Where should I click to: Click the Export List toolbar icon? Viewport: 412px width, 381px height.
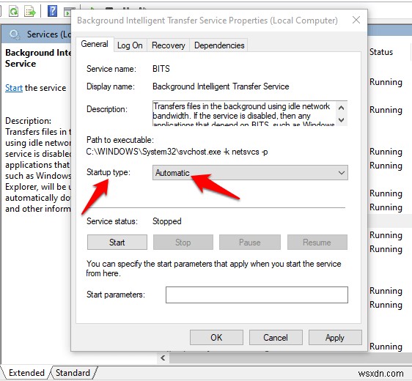(x=30, y=11)
